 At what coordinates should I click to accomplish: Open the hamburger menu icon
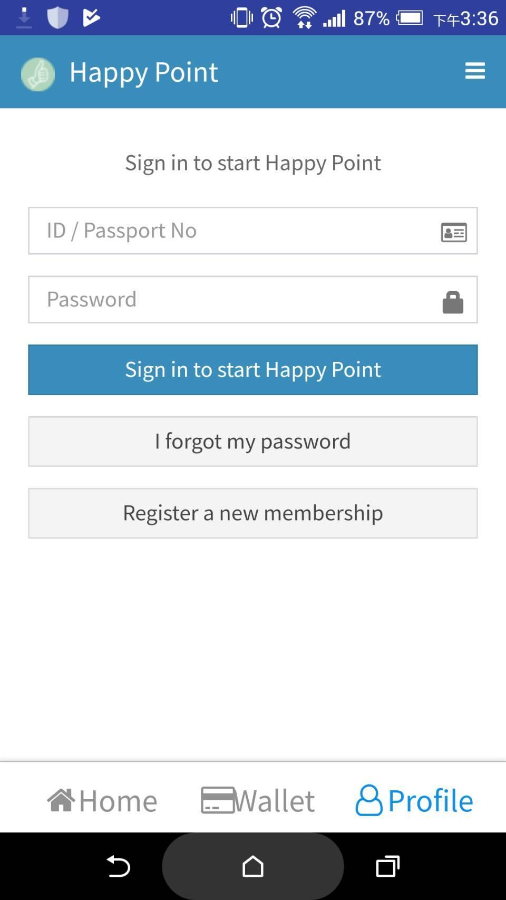(x=475, y=71)
